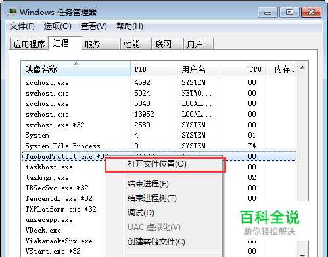Switch to the 应用程序 tab

pyautogui.click(x=29, y=44)
